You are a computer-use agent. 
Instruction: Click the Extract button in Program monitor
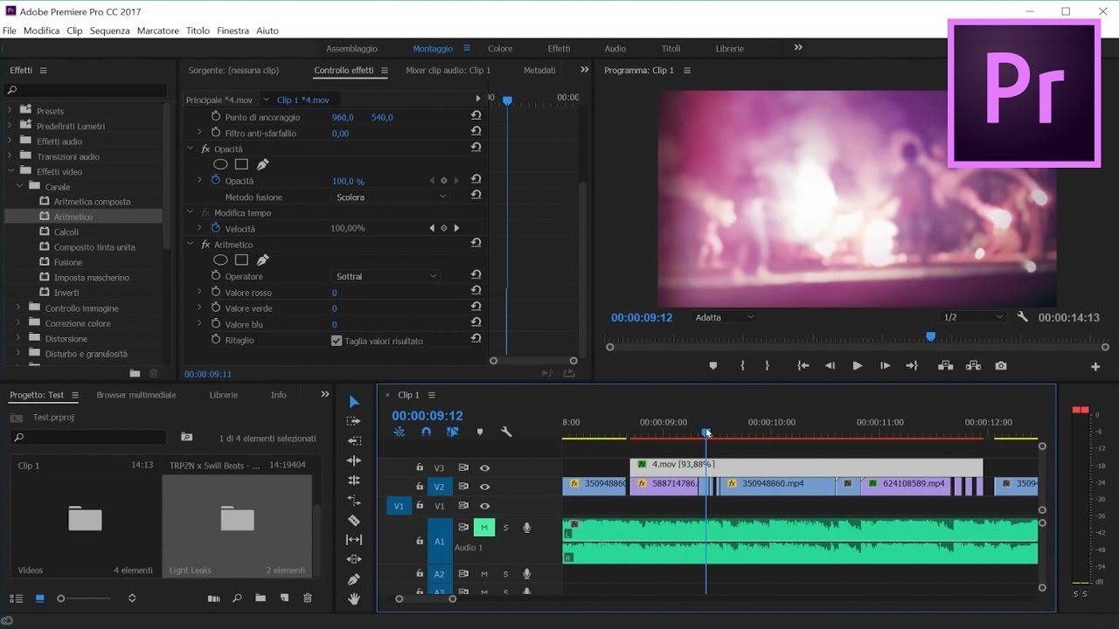(x=973, y=366)
